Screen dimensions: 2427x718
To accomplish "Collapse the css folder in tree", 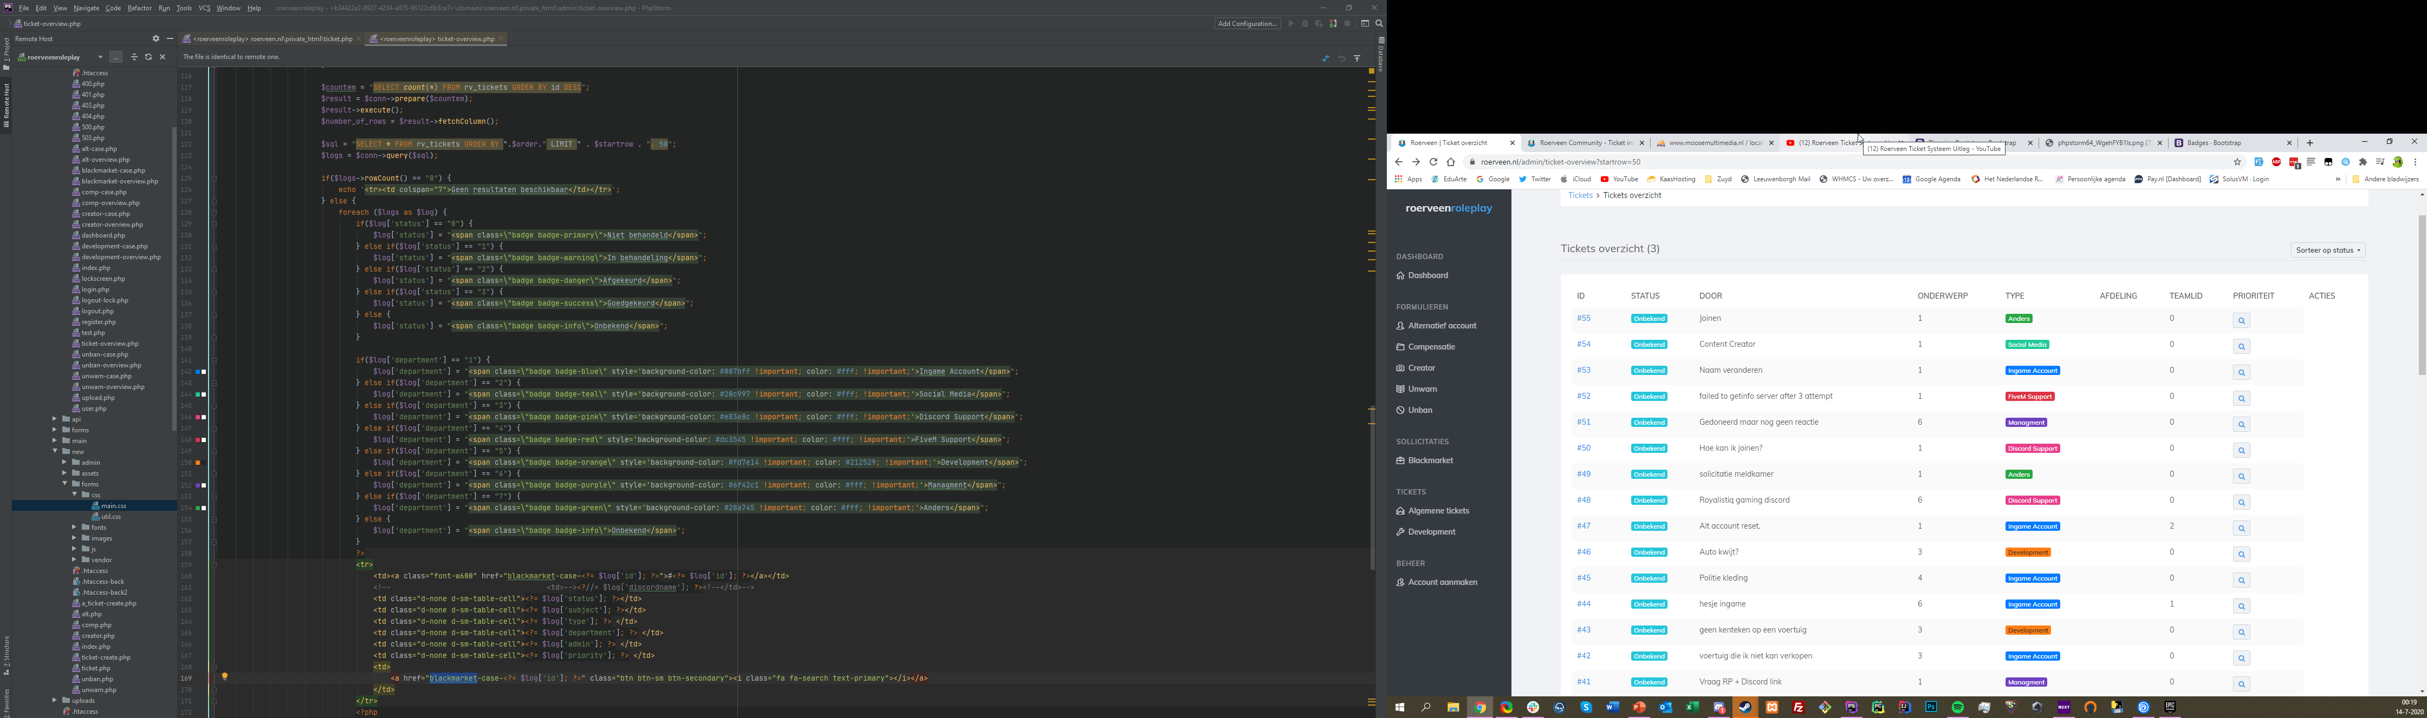I will click(75, 495).
